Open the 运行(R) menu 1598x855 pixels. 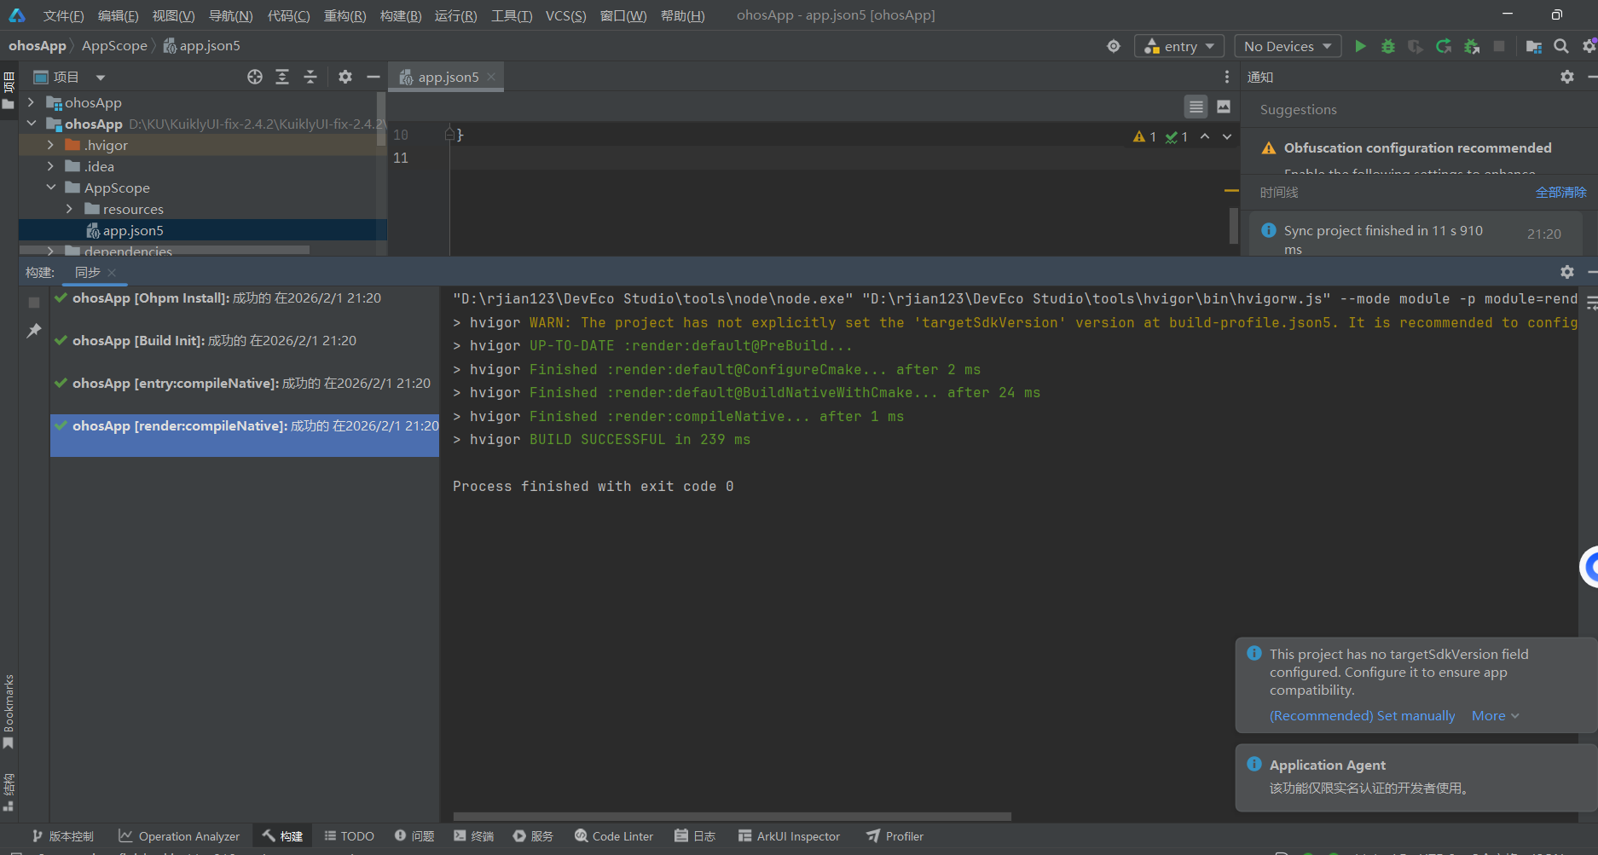point(455,15)
